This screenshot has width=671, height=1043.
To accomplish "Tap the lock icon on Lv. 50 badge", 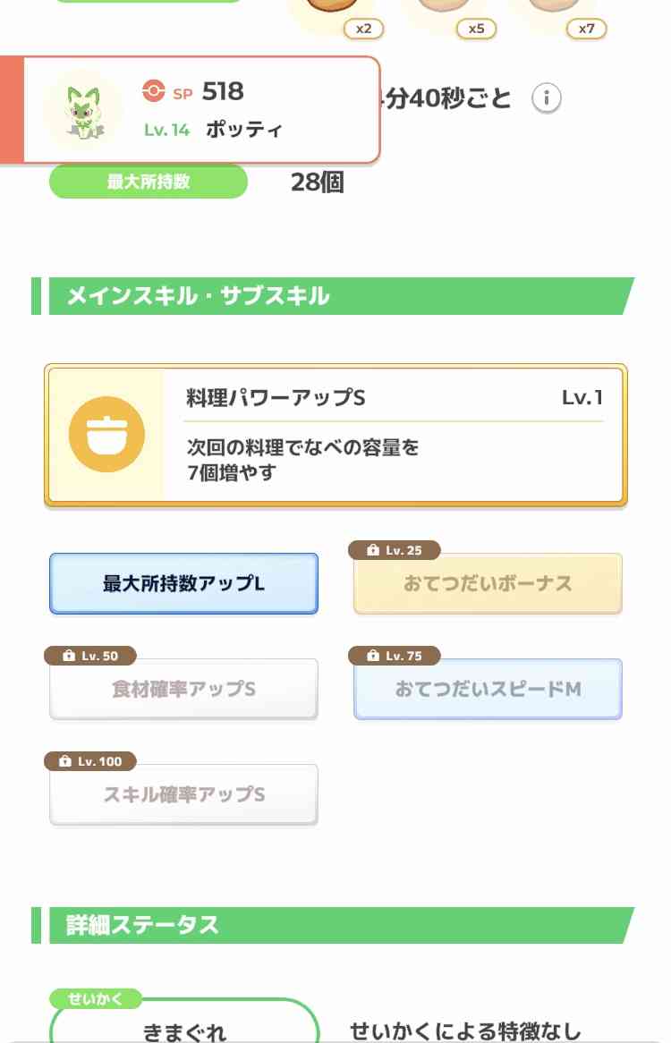I will click(x=69, y=656).
